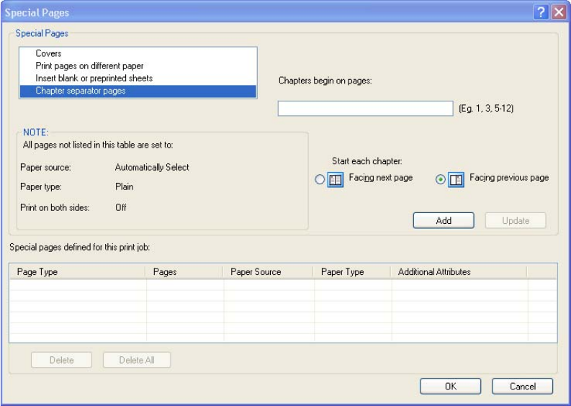Viewport: 571px width, 406px height.
Task: Click the Help question mark icon
Action: pyautogui.click(x=541, y=12)
